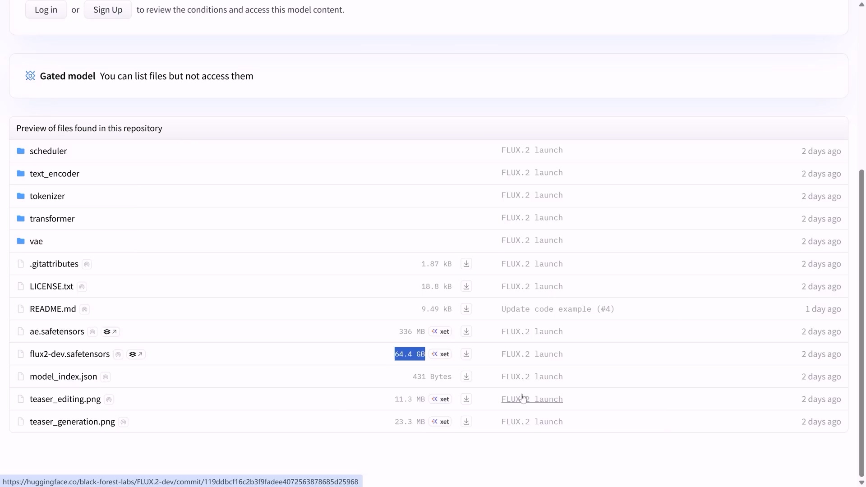Screen dimensions: 866x487
Task: Click the xet badge on flux2-dev.safetensors row
Action: pyautogui.click(x=440, y=354)
